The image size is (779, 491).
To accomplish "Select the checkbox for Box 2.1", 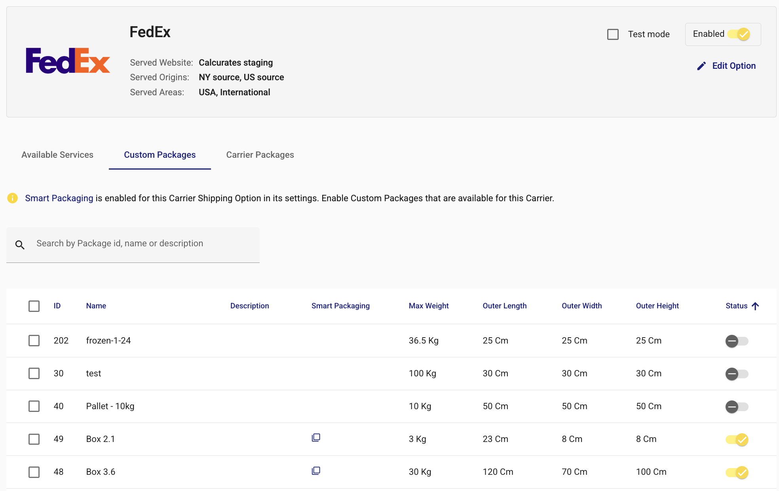I will [x=34, y=439].
